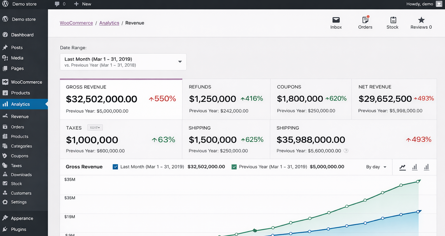Uncheck the Last Month chart series checkbox

pyautogui.click(x=115, y=167)
